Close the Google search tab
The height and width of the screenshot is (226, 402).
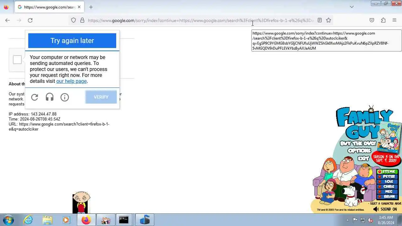(x=79, y=7)
